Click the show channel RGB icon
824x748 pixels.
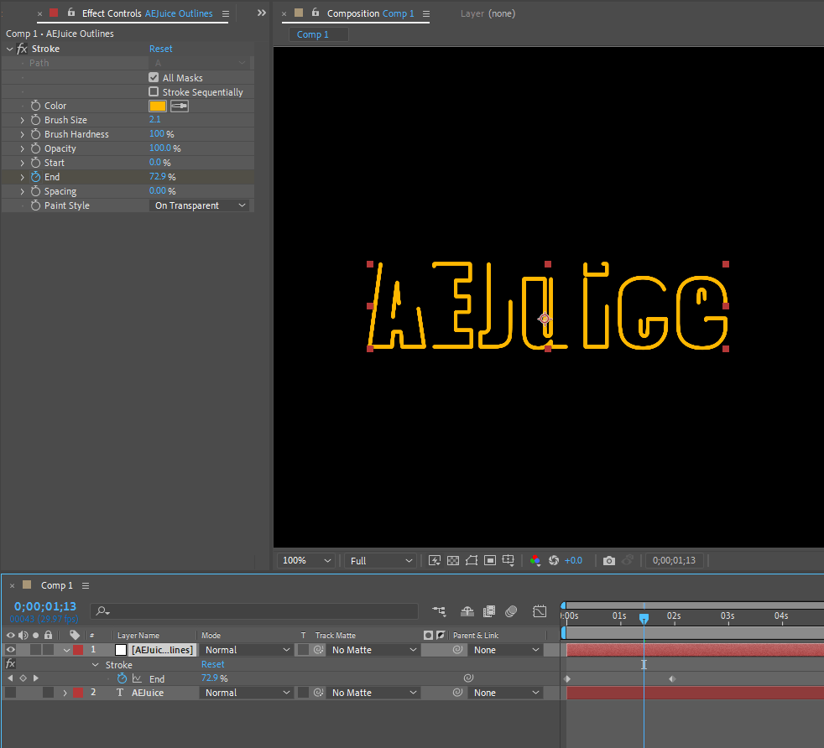(535, 560)
